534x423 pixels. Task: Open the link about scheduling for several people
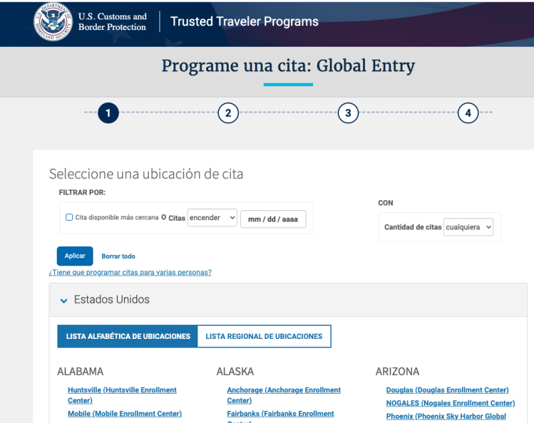pyautogui.click(x=130, y=272)
